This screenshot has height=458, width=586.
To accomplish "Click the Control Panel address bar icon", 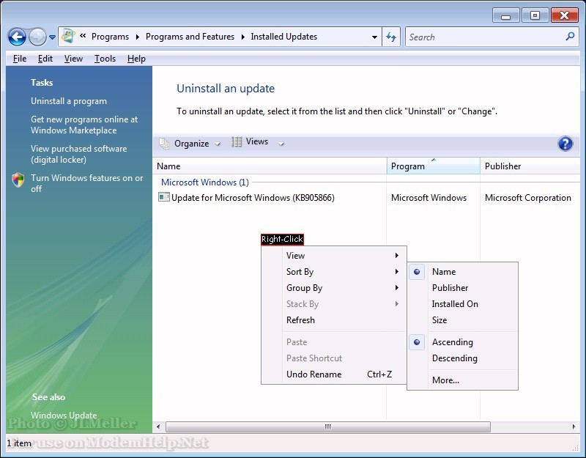I will [68, 36].
